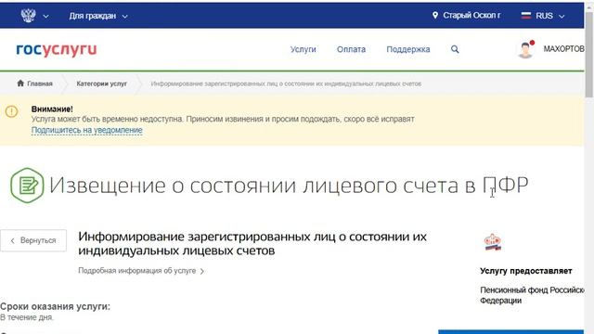Click the search magnifier icon

(x=455, y=49)
